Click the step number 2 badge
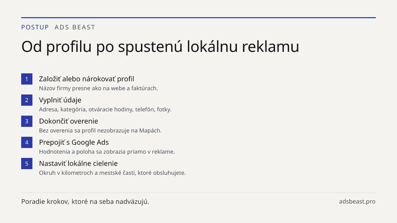 coord(27,100)
